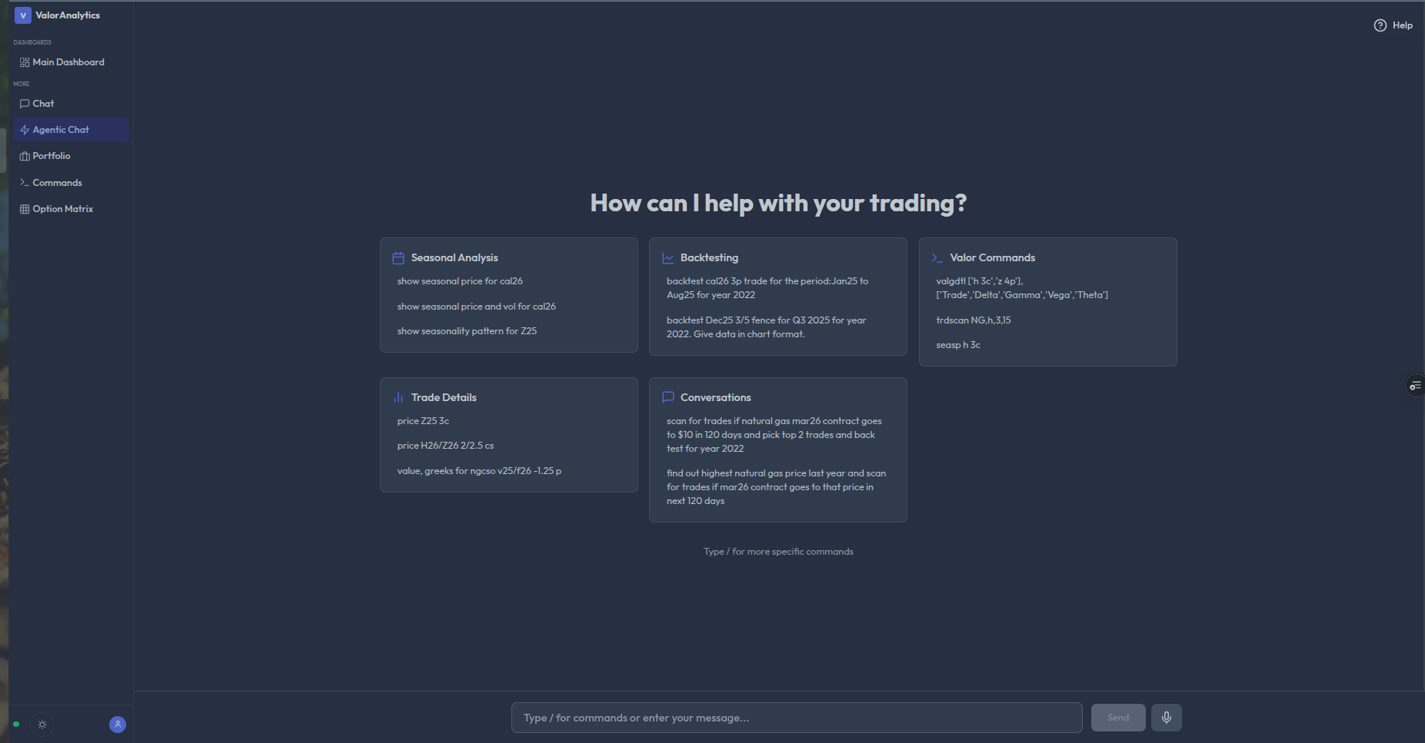Toggle the light/dark theme sun icon
1425x743 pixels.
[42, 725]
